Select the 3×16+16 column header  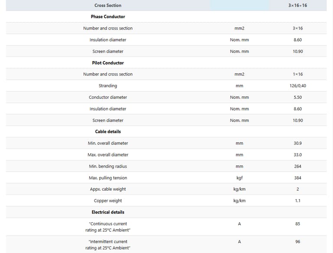297,5
